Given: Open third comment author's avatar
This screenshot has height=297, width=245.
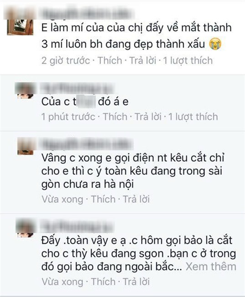Looking at the screenshot, I should point(26,146).
